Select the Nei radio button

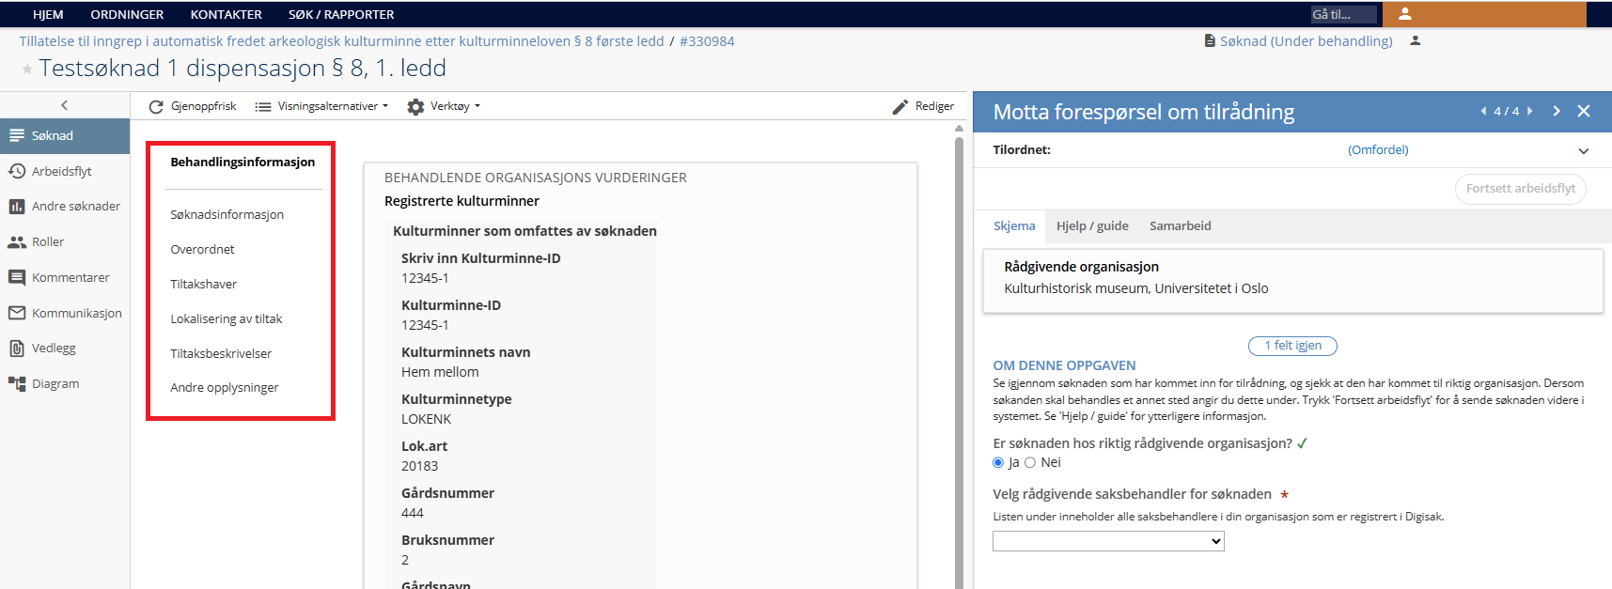click(1030, 462)
